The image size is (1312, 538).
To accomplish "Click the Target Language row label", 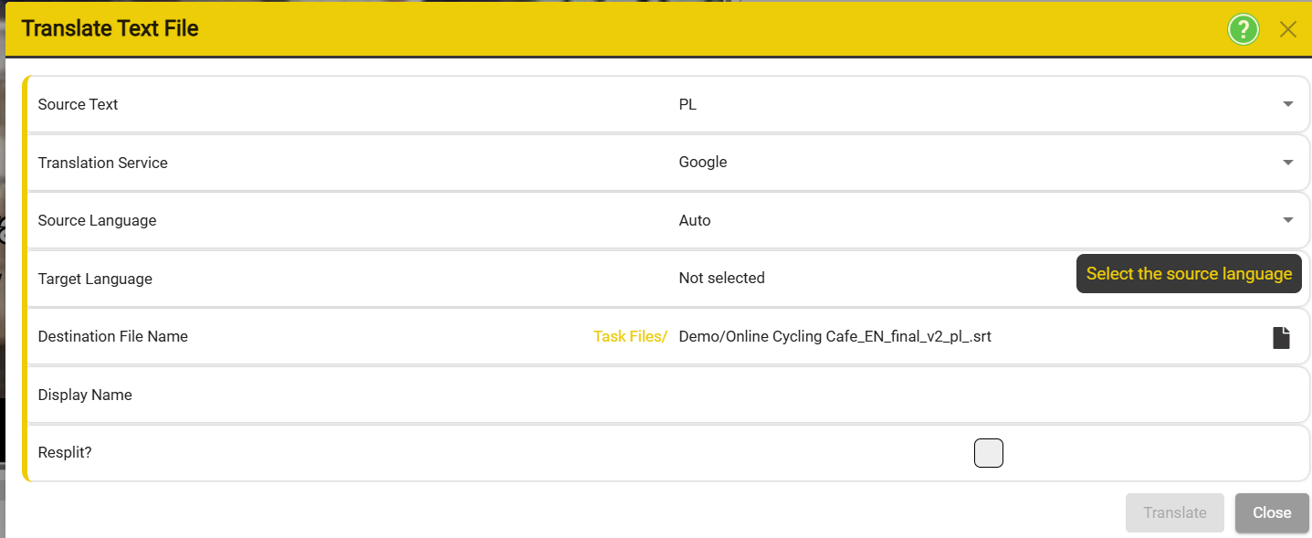I will (x=95, y=279).
